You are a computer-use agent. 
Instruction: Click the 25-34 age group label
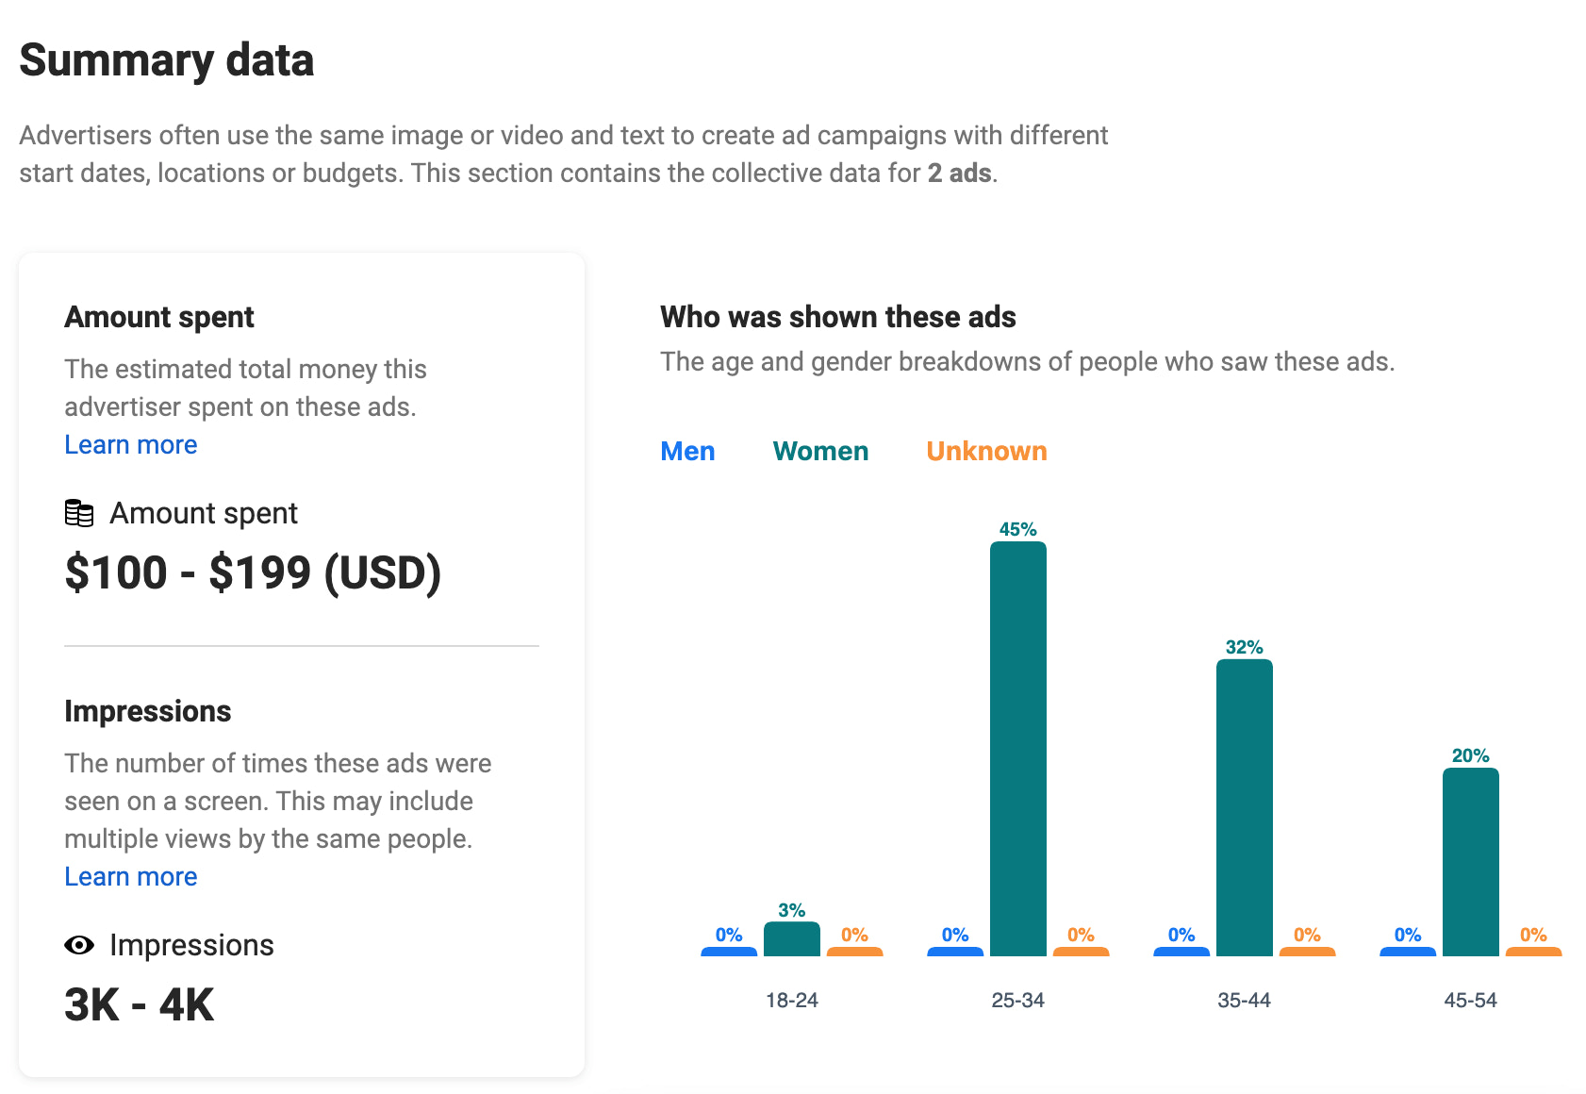[x=1018, y=1000]
